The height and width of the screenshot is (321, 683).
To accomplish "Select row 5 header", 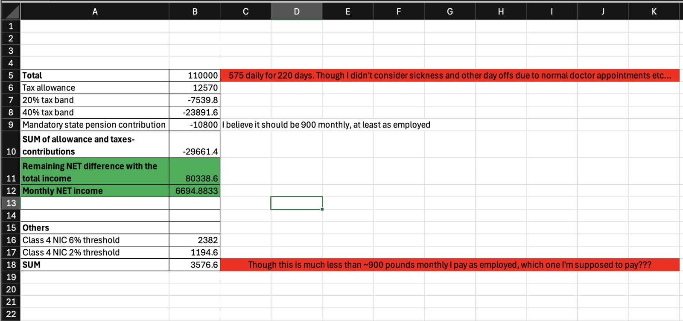I will [x=11, y=76].
